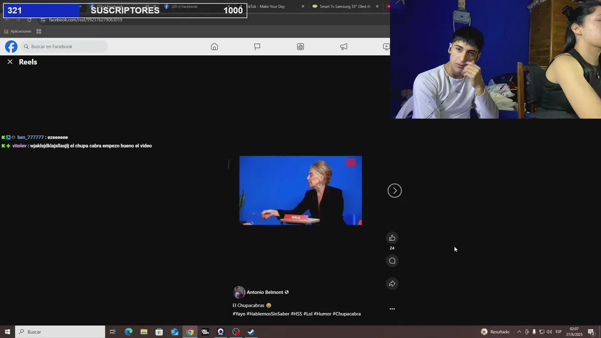Open Antonio Belmont's profile picture
Screen dimensions: 601x338
pos(239,292)
